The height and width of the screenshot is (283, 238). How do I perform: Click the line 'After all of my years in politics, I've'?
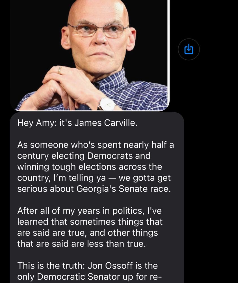[89, 211]
